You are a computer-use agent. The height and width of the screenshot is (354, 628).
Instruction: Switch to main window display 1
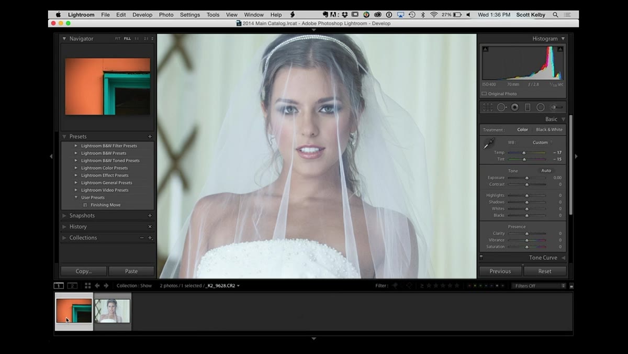pos(59,285)
